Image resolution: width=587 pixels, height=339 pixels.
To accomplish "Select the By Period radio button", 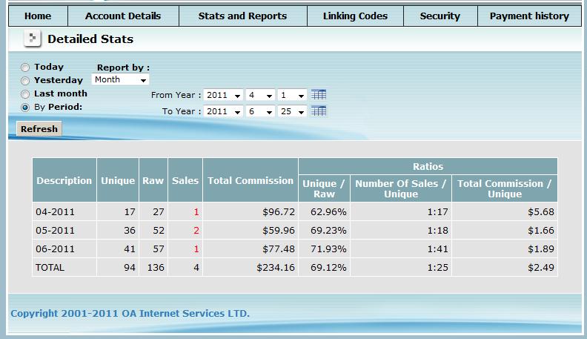I will (25, 108).
